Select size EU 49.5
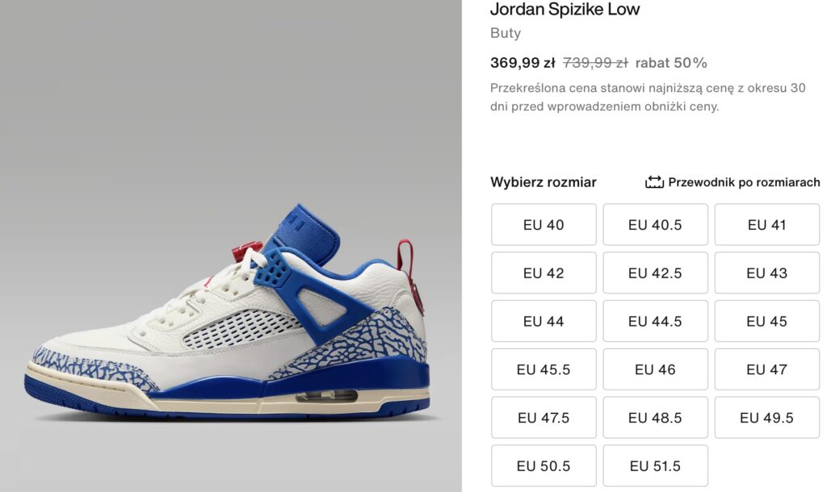The width and height of the screenshot is (827, 492). pyautogui.click(x=767, y=418)
